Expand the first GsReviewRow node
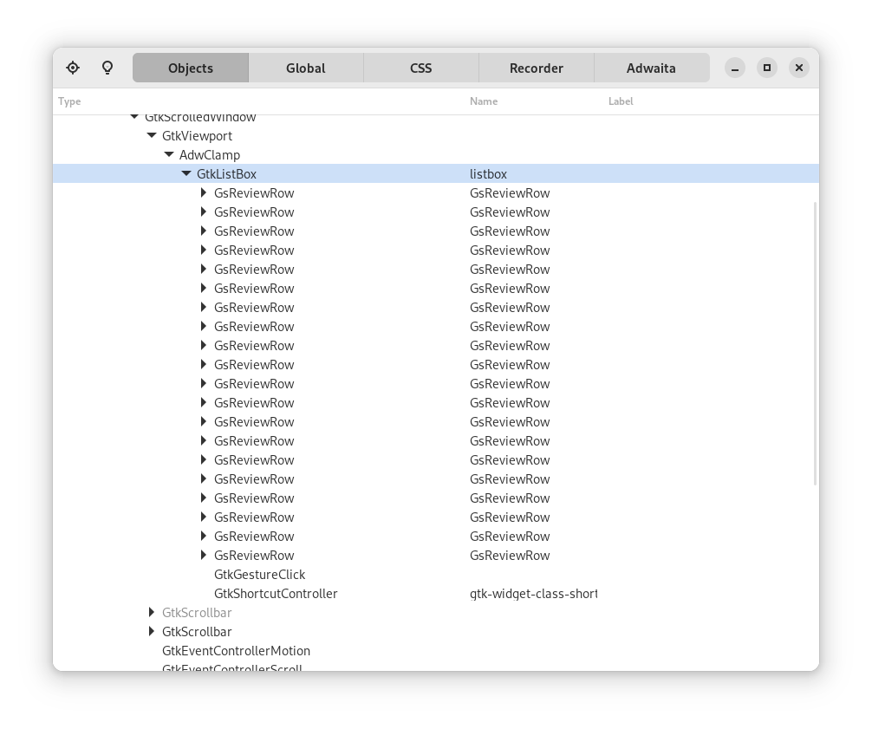The height and width of the screenshot is (729, 872). pyautogui.click(x=204, y=192)
